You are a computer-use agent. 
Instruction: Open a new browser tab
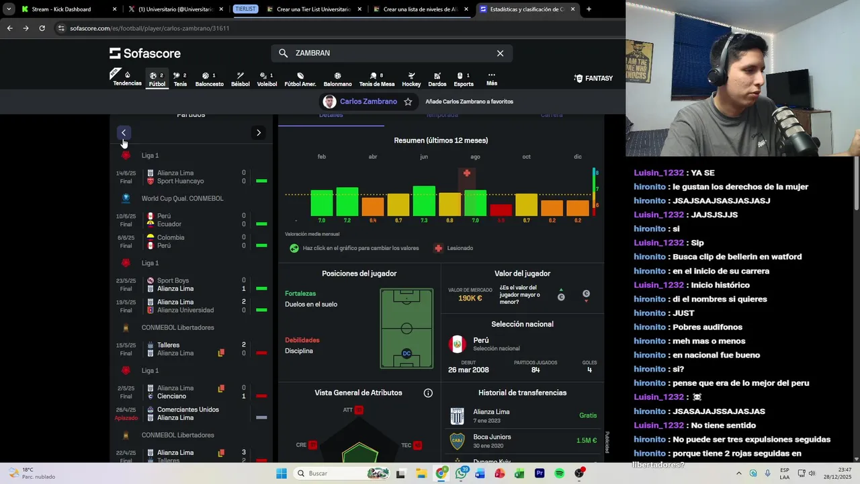tap(589, 9)
